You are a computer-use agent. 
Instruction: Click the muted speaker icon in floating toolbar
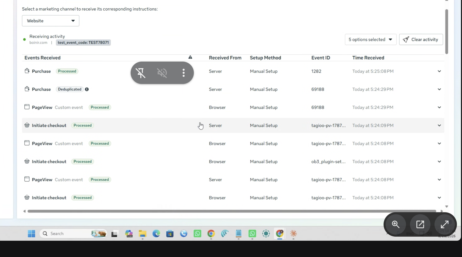pyautogui.click(x=162, y=73)
